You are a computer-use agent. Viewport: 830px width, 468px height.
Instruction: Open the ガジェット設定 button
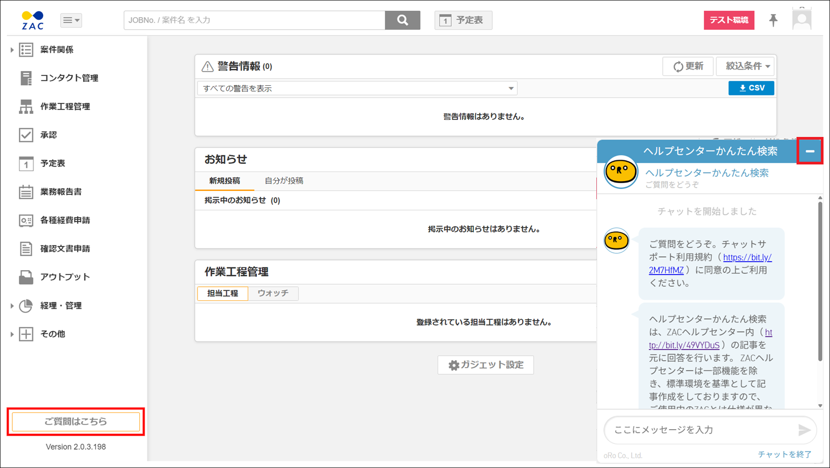[486, 365]
